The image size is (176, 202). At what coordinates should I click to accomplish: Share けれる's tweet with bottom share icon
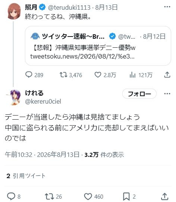[165, 196]
